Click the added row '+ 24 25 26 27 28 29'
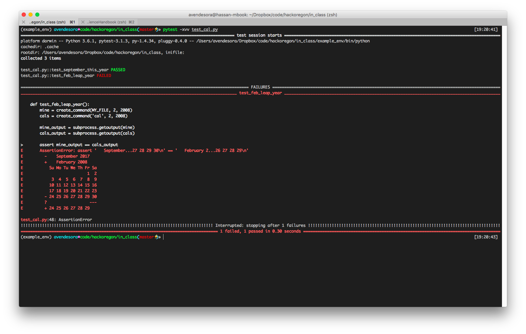The image size is (526, 334). (x=67, y=208)
